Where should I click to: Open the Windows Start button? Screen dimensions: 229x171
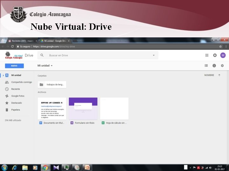coord(4,168)
